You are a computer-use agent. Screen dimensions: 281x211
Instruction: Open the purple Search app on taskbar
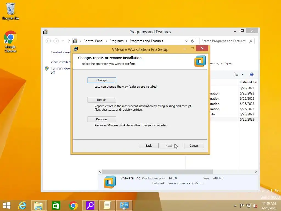[x=90, y=206]
